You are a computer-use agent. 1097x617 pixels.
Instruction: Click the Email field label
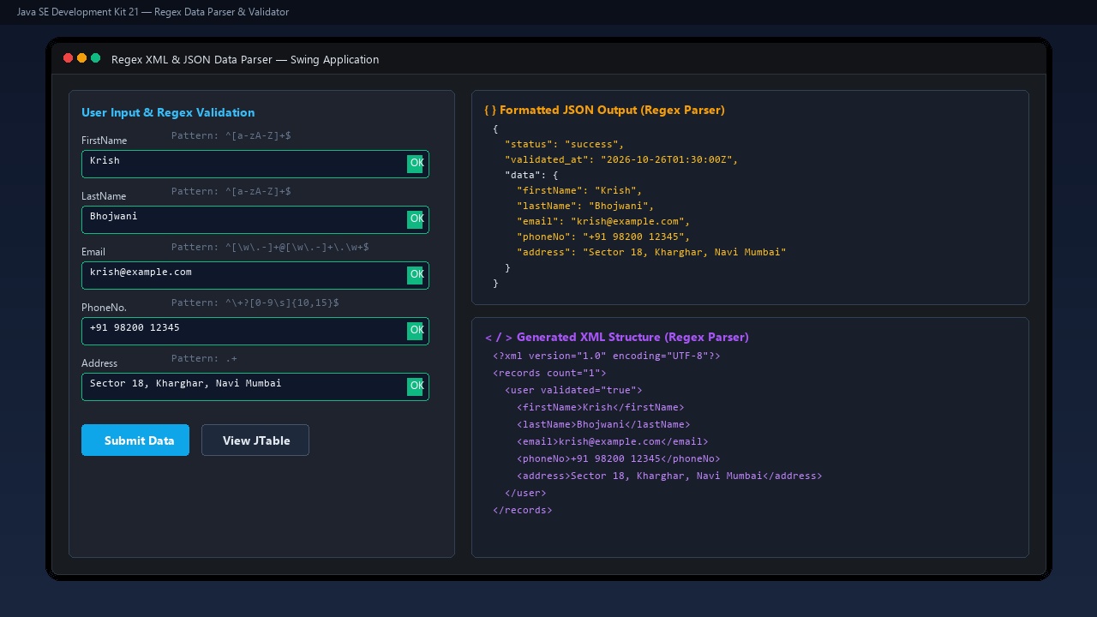[93, 252]
